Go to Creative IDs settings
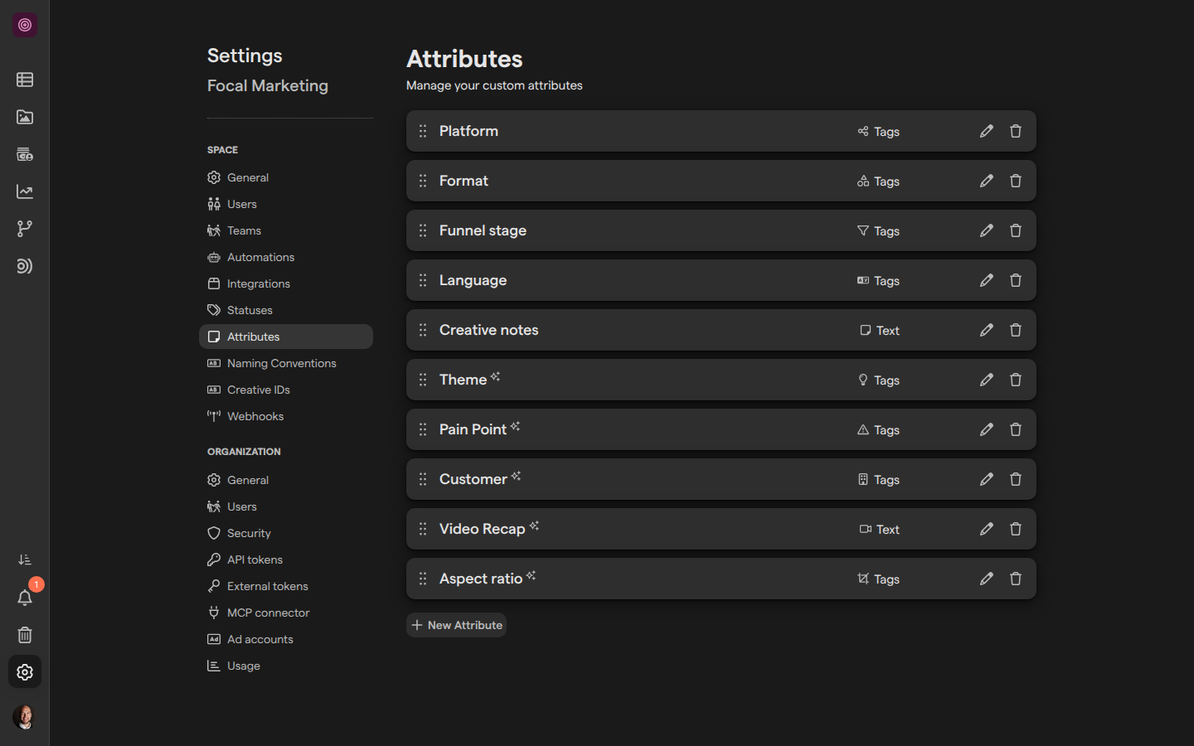 (286, 390)
